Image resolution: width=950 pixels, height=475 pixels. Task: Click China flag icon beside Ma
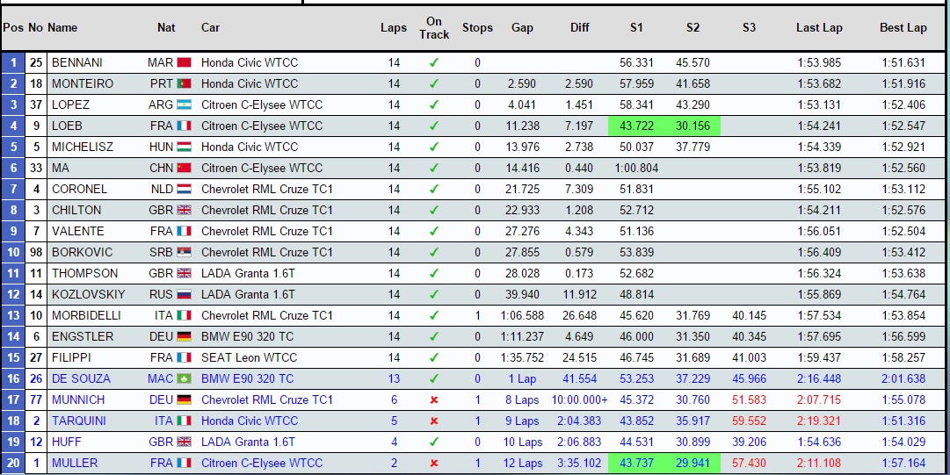click(184, 169)
